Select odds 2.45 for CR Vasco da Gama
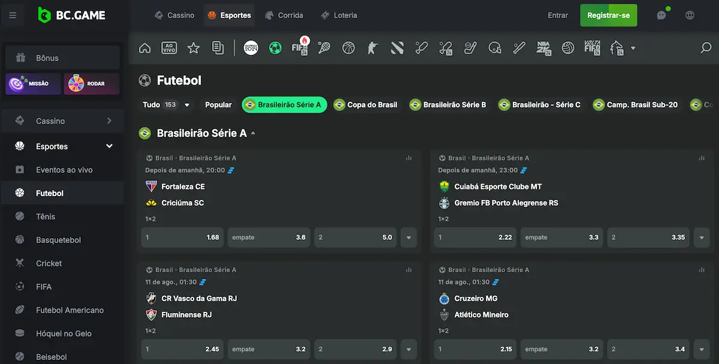This screenshot has height=364, width=719. point(182,349)
